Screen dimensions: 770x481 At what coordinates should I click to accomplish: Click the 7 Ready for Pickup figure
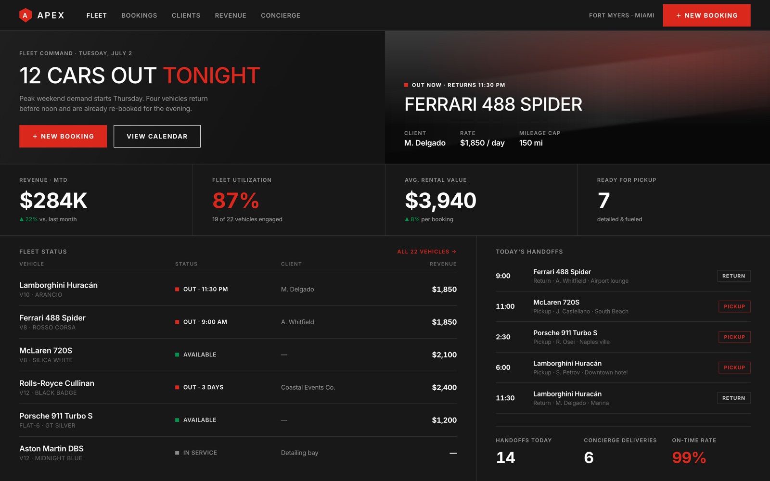pos(603,201)
